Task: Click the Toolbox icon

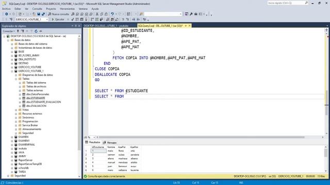Action: pyautogui.click(x=196, y=14)
